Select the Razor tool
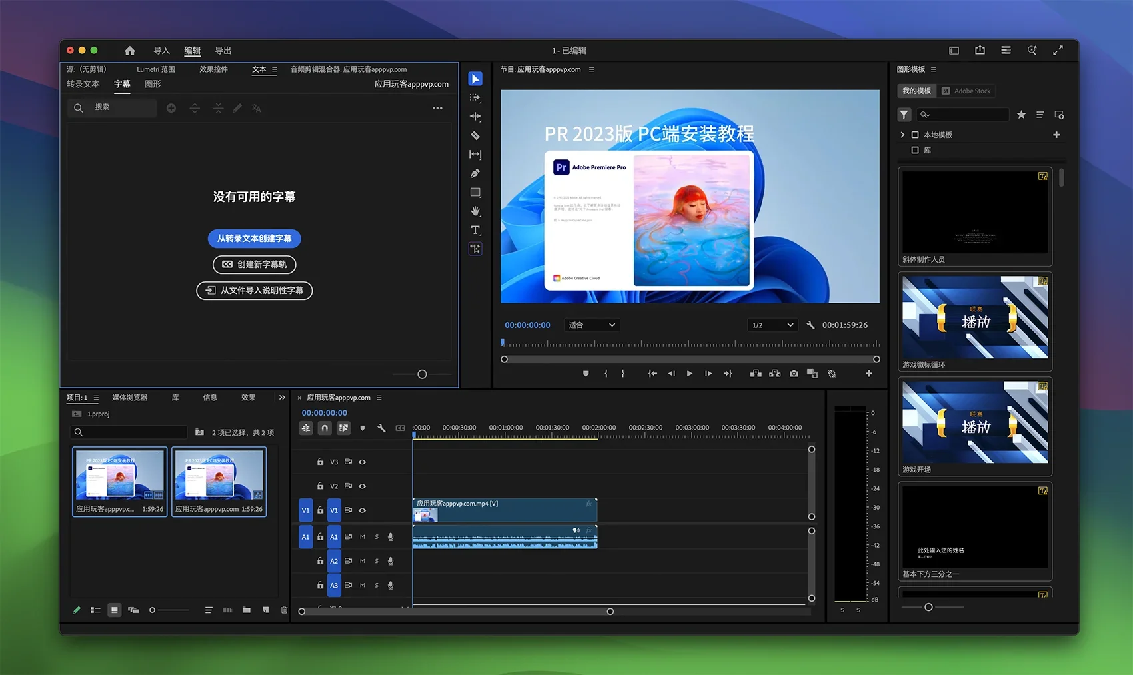 click(475, 135)
